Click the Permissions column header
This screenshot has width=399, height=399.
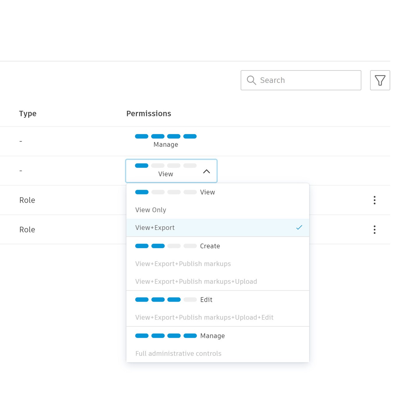(x=149, y=113)
